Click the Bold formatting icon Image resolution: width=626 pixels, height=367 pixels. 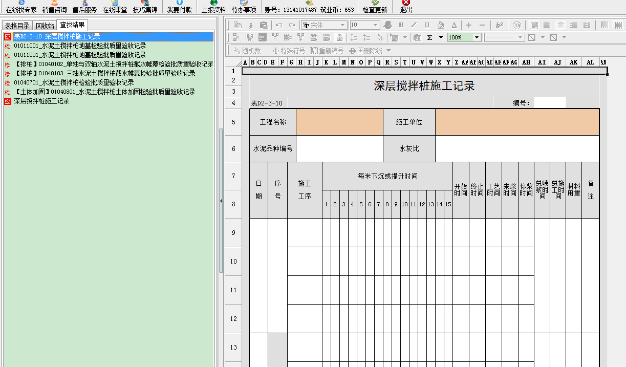coord(401,25)
